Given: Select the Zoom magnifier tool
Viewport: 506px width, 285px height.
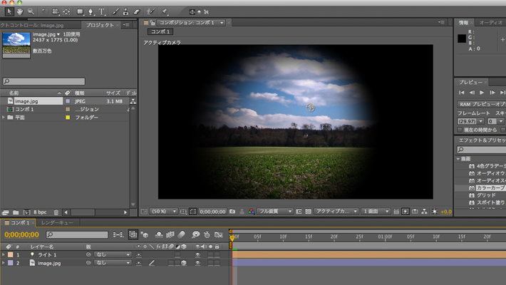Looking at the screenshot, I should 31,11.
